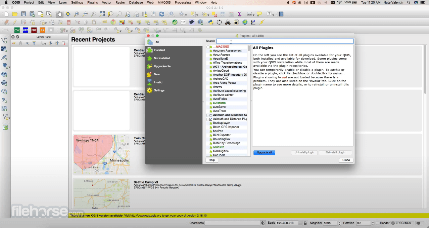
Task: Click the messages speech bubble icon in status bar
Action: click(418, 223)
